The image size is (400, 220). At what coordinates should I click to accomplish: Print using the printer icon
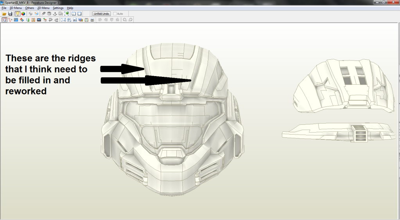92,20
